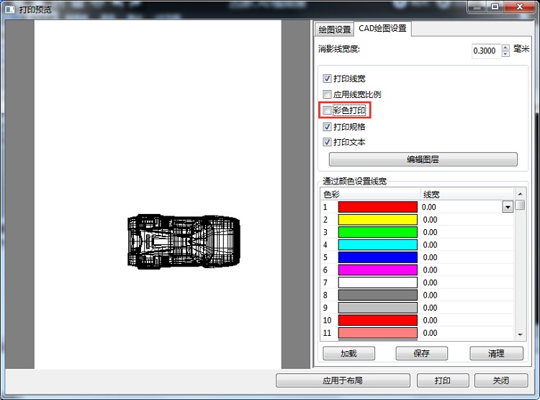Click the 加载 button
The height and width of the screenshot is (400, 540).
pos(348,353)
